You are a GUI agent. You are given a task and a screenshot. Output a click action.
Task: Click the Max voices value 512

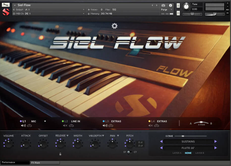(x=114, y=10)
